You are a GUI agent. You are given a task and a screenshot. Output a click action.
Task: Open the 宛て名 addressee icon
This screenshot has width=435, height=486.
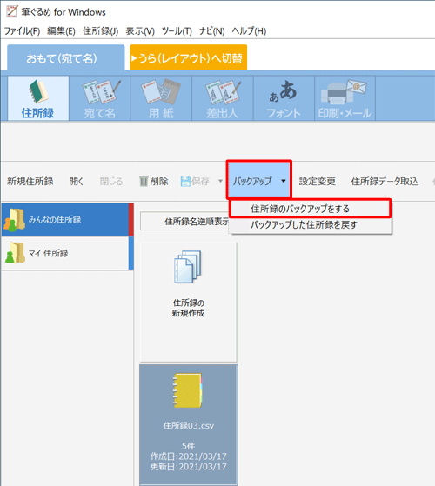[x=100, y=98]
